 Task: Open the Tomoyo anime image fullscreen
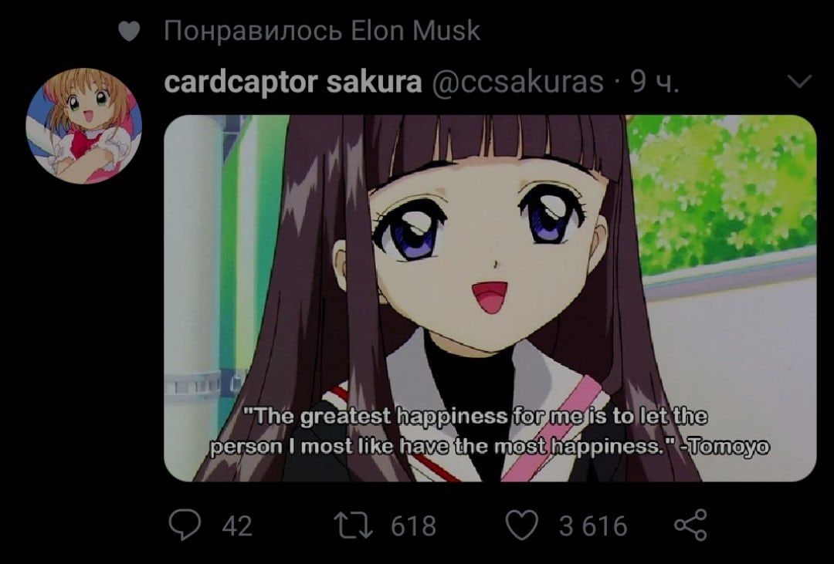(x=490, y=299)
